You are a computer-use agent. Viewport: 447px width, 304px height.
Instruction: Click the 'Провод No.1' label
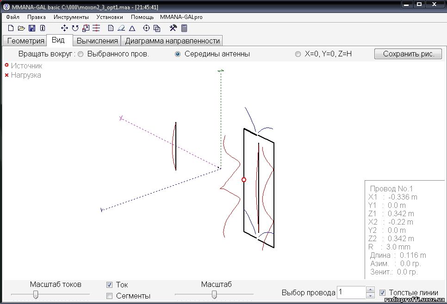point(391,188)
